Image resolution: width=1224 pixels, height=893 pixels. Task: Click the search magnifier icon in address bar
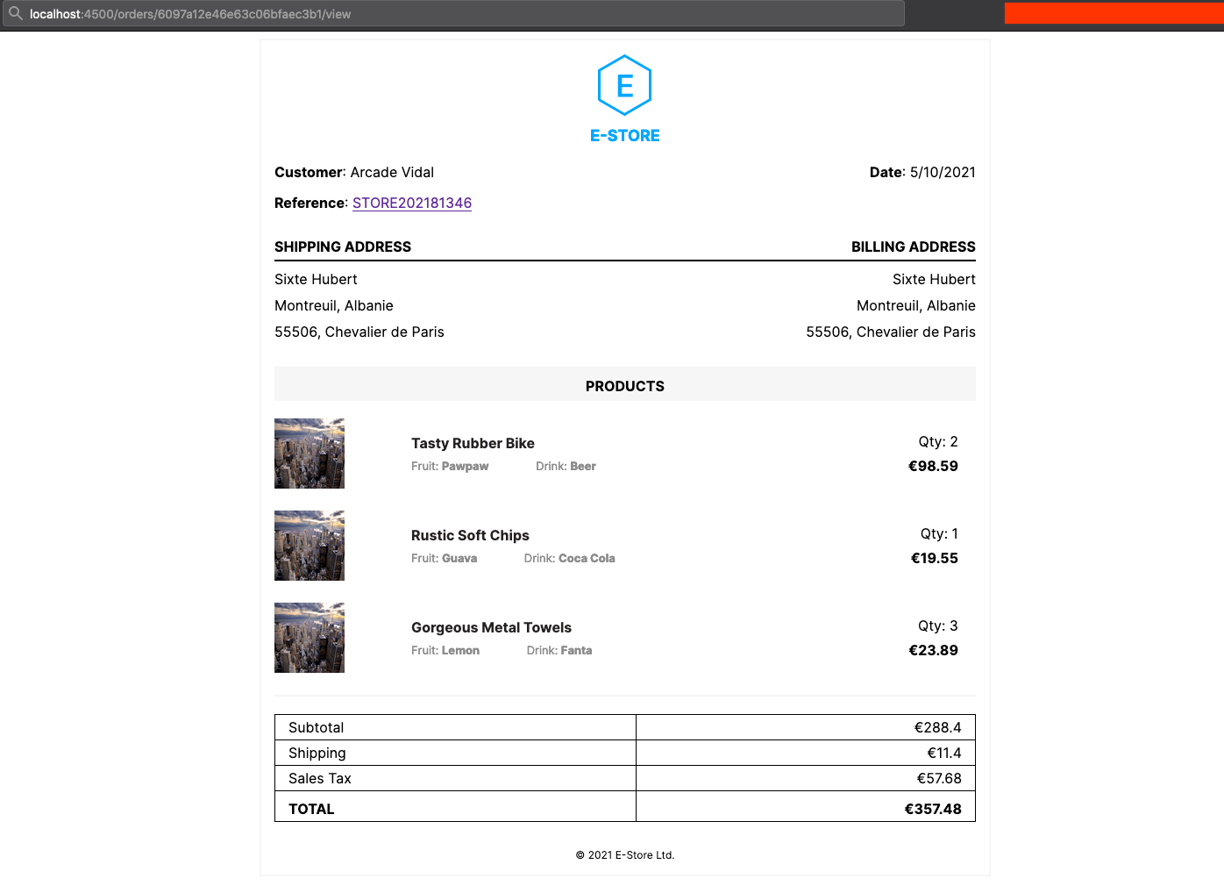tap(15, 13)
